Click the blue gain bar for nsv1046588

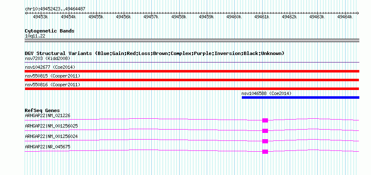[301, 97]
